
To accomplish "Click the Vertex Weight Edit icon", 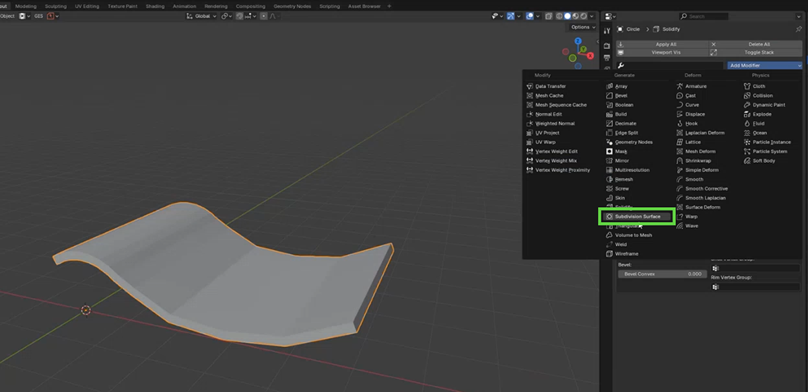I will pyautogui.click(x=530, y=151).
